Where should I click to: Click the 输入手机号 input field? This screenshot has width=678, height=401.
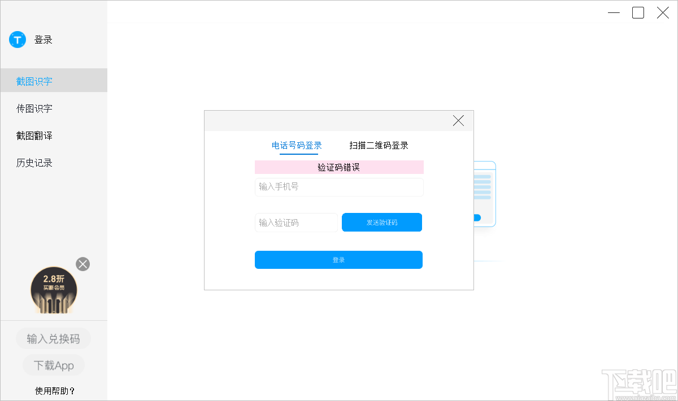point(338,187)
